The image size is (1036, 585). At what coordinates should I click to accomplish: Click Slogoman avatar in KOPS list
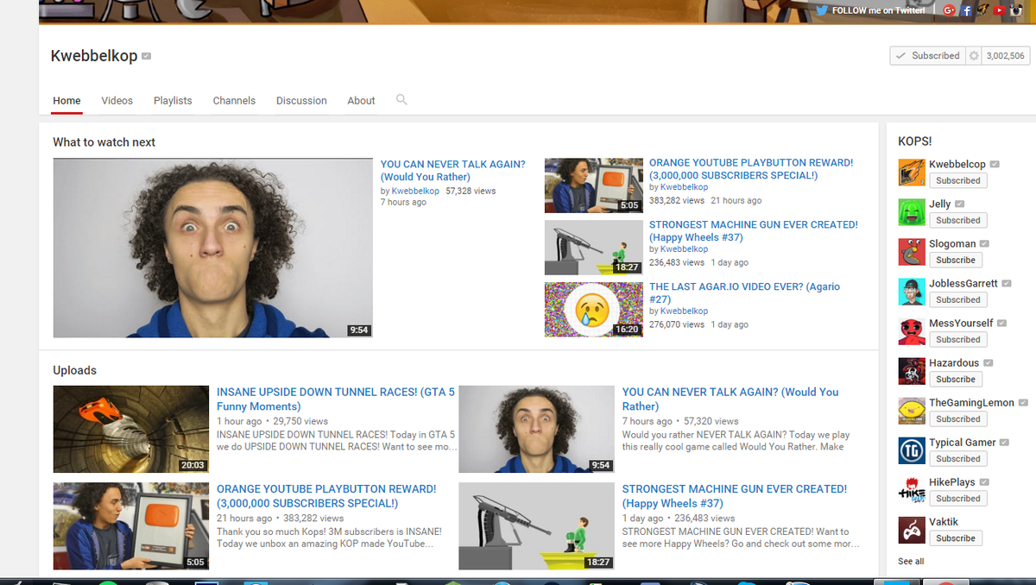tap(912, 252)
